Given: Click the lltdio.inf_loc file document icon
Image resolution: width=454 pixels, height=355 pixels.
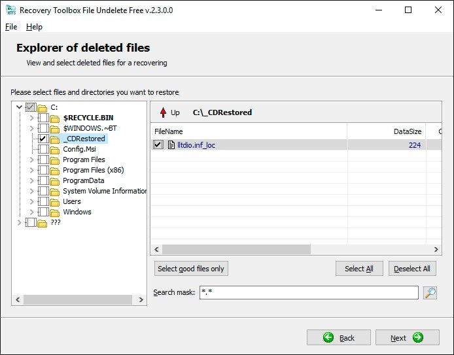Looking at the screenshot, I should click(x=171, y=144).
